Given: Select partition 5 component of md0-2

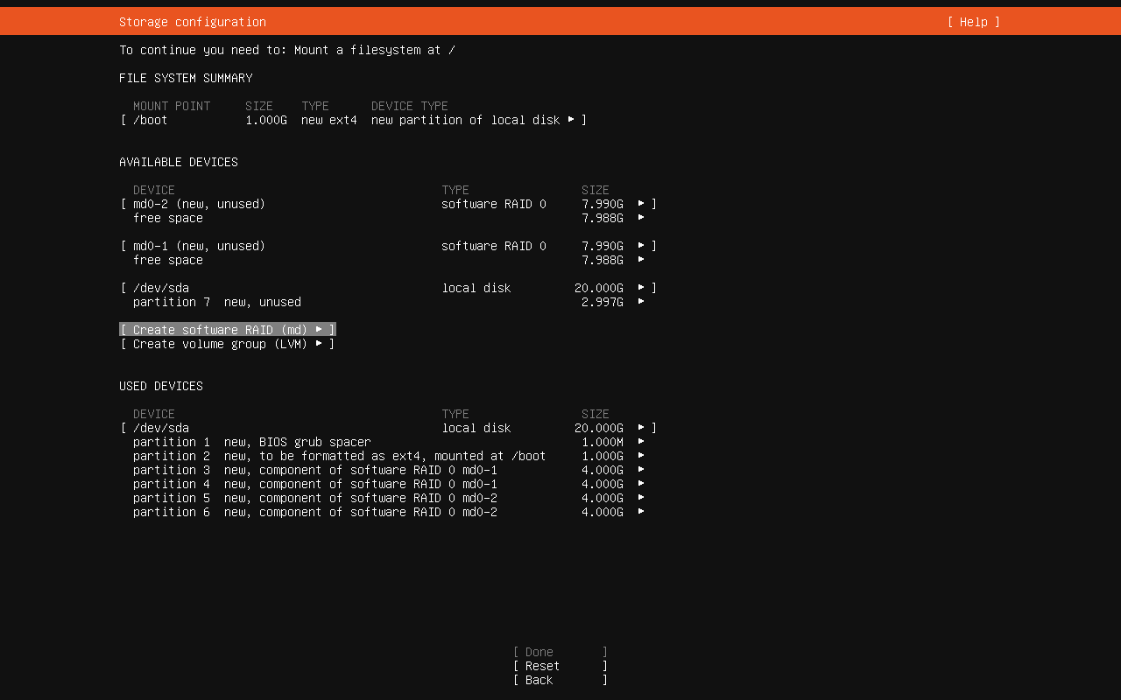Looking at the screenshot, I should click(388, 498).
